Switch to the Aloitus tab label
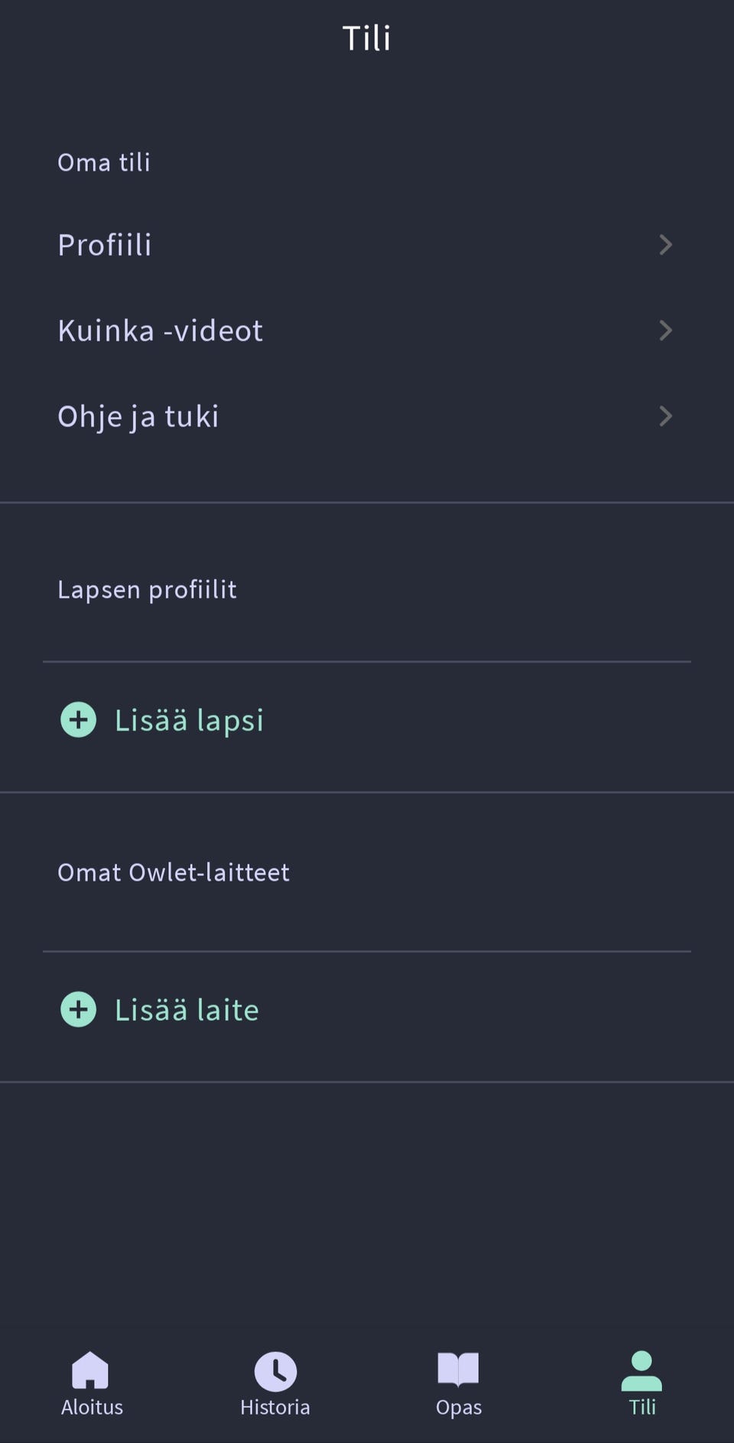The width and height of the screenshot is (734, 1443). point(92,1407)
